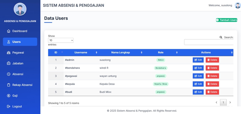Image resolution: width=241 pixels, height=114 pixels.
Task: Open the Users menu item
Action: [x=20, y=42]
